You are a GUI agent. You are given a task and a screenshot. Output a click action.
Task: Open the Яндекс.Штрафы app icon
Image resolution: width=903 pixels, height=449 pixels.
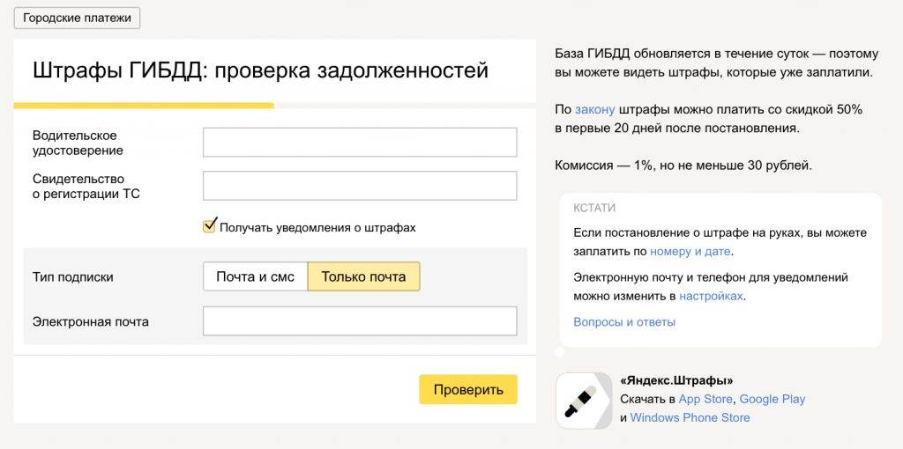pos(583,401)
